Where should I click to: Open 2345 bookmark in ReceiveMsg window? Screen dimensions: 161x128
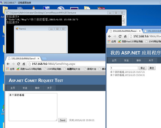153,41
